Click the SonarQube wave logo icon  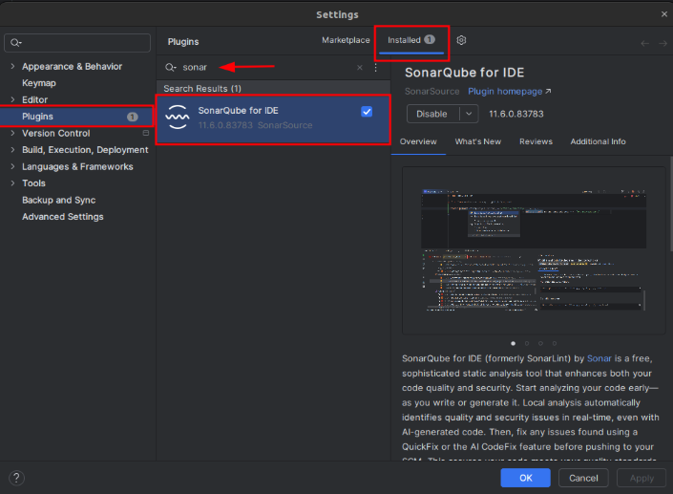(178, 117)
